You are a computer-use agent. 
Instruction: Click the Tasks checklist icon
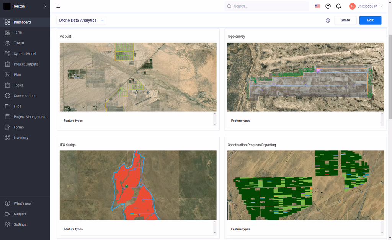(x=8, y=85)
